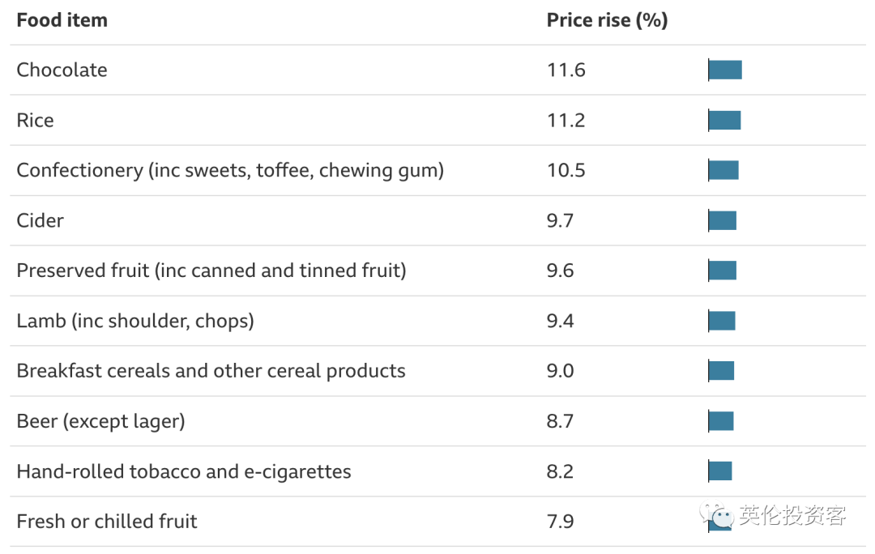The image size is (875, 554).
Task: Click the Preserved fruit price bar
Action: pos(723,271)
